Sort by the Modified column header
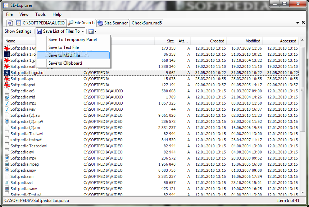This screenshot has width=309, height=207. (x=245, y=41)
